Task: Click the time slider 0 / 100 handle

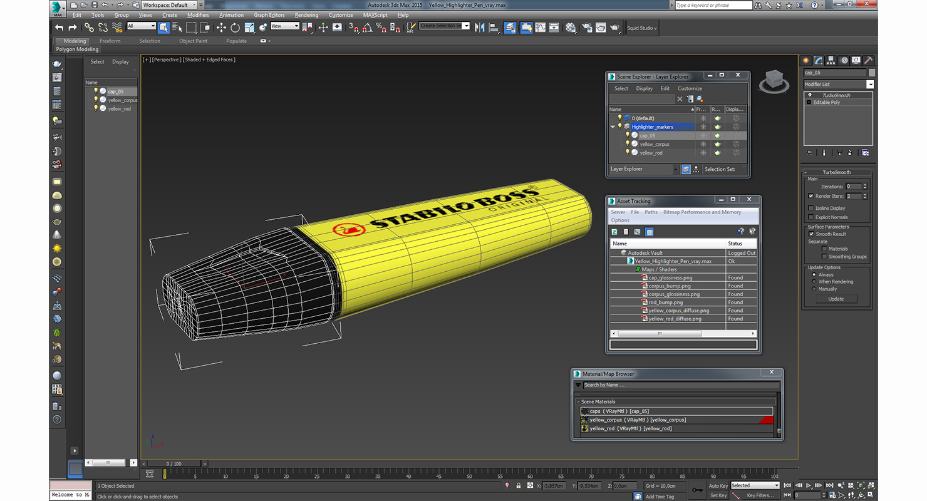Action: (174, 463)
